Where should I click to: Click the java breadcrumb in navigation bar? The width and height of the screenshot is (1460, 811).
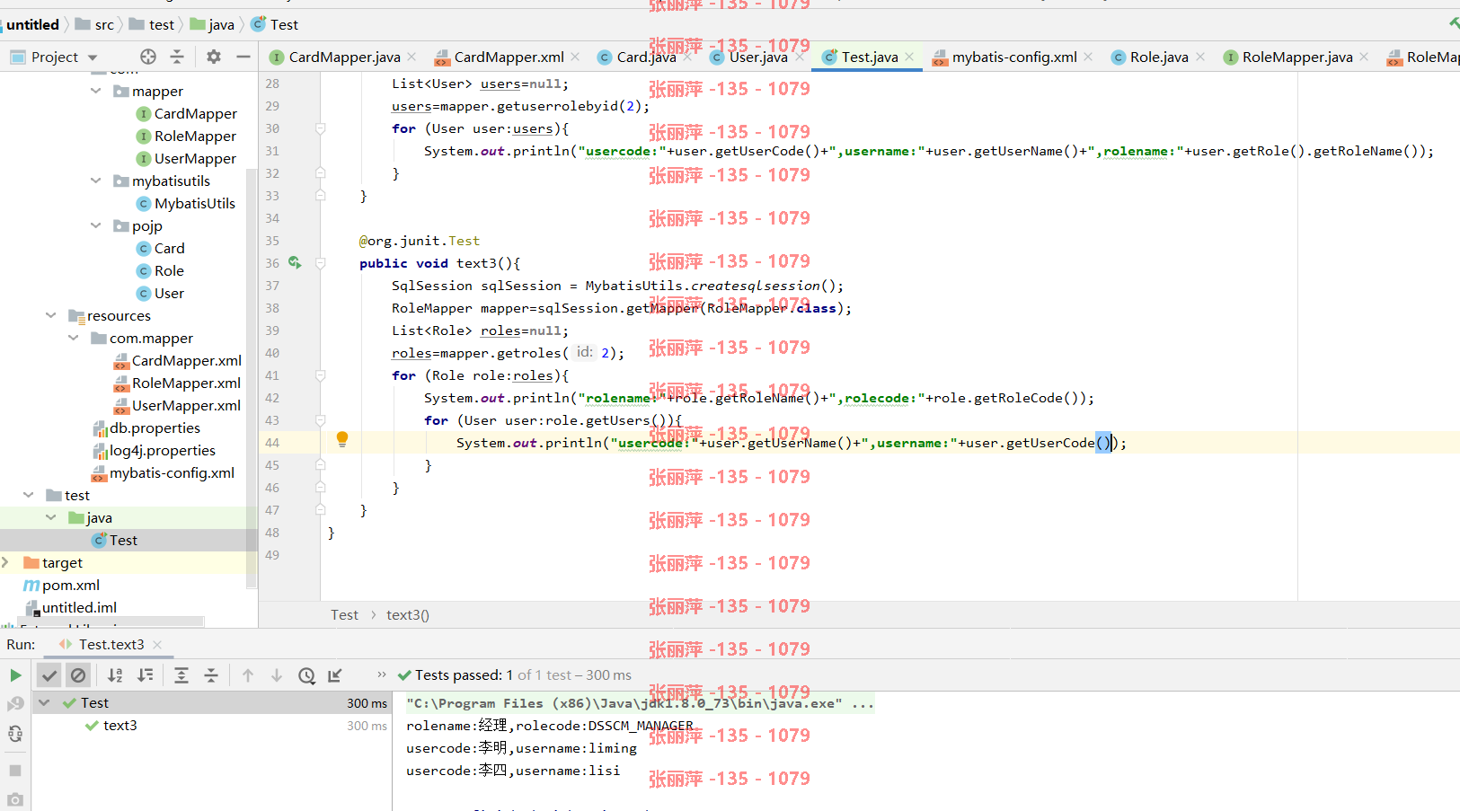tap(212, 25)
